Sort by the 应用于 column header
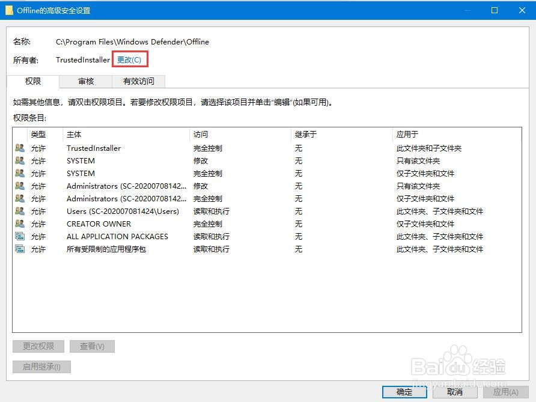This screenshot has height=402, width=536. click(457, 135)
